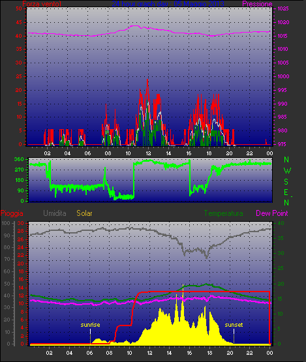306x362 pixels.
Task: Click the '1000' pressure axis value
Action: click(283, 76)
